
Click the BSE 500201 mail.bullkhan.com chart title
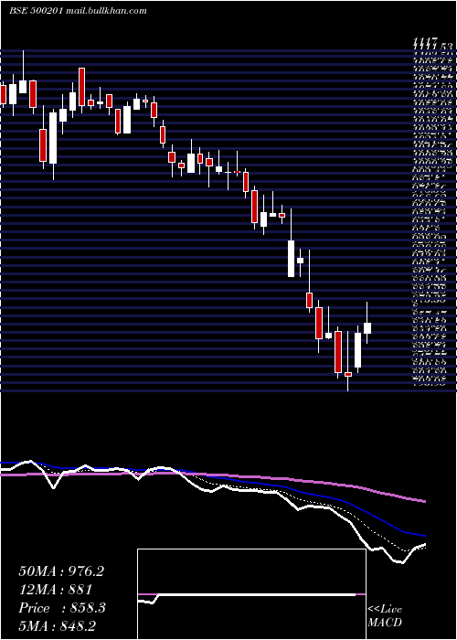(x=78, y=11)
